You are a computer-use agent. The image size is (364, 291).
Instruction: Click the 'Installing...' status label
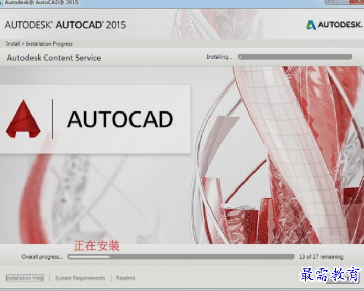pos(219,57)
